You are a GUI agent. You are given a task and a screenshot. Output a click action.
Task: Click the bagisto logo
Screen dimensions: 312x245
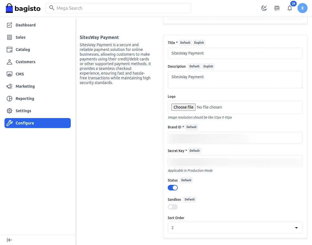click(23, 8)
